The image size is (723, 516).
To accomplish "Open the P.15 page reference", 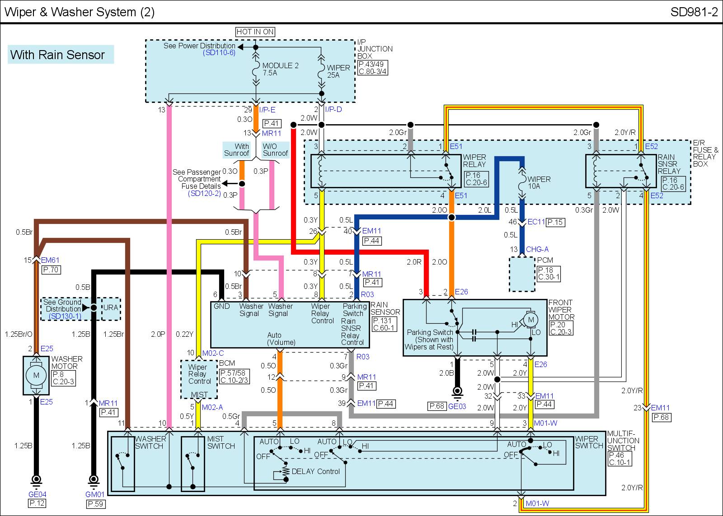I will [555, 222].
